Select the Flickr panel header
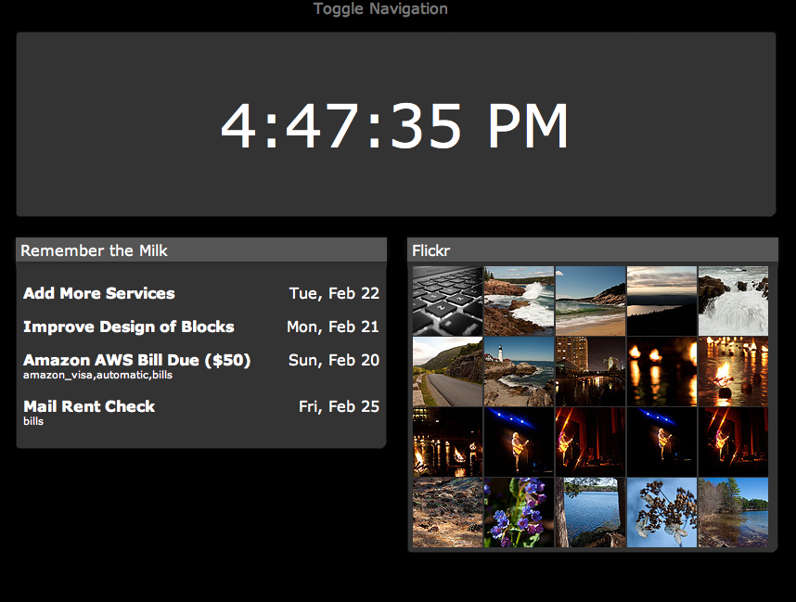 (x=593, y=250)
